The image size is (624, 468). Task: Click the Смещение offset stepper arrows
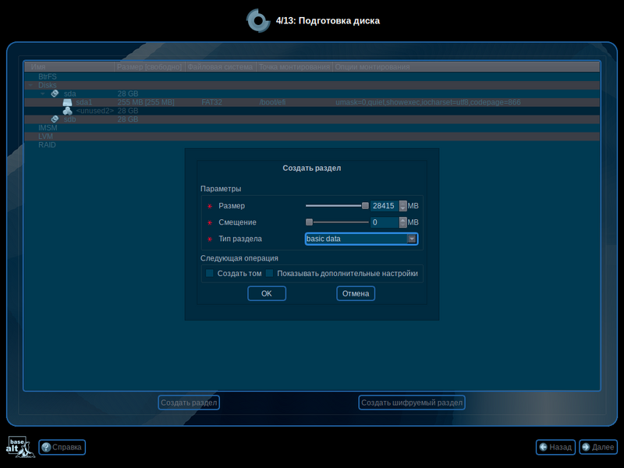(403, 222)
